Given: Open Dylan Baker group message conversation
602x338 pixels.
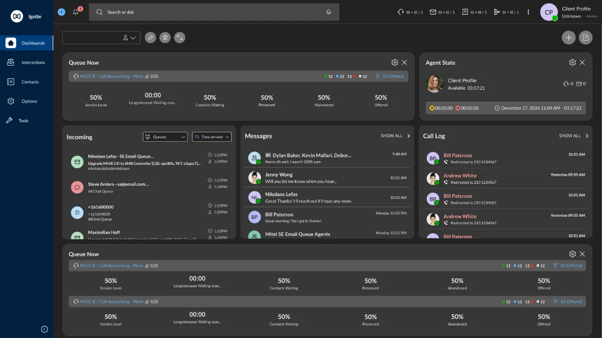Looking at the screenshot, I should point(328,158).
